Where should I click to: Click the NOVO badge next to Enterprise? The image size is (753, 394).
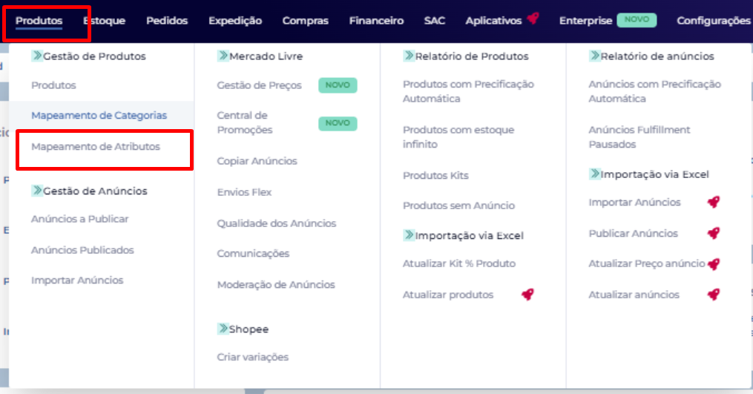(636, 20)
